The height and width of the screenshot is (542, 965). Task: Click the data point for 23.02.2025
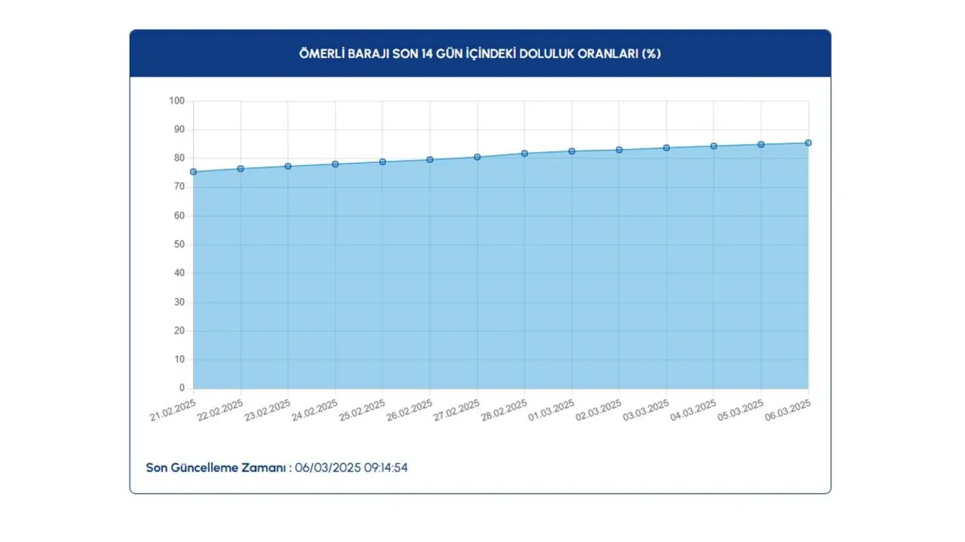click(288, 166)
